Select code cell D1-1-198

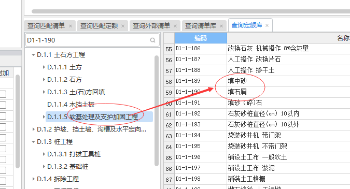tap(201, 179)
